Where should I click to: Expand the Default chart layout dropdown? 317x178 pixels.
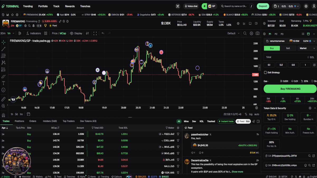[234, 33]
